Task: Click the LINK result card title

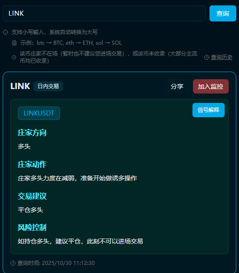Action: click(x=20, y=86)
